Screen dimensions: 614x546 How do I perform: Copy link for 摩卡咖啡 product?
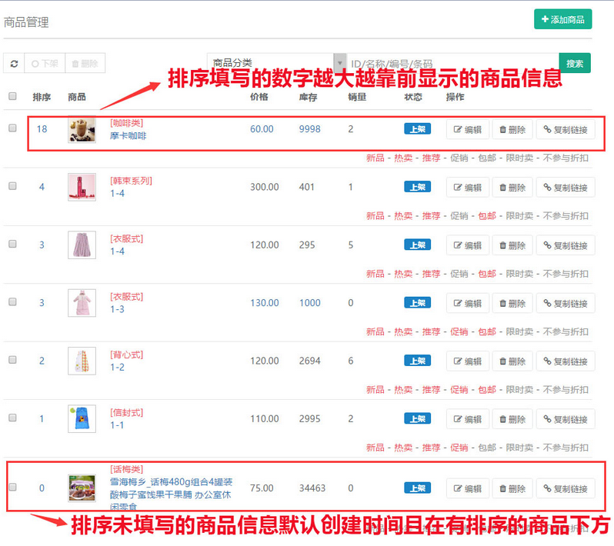click(566, 130)
